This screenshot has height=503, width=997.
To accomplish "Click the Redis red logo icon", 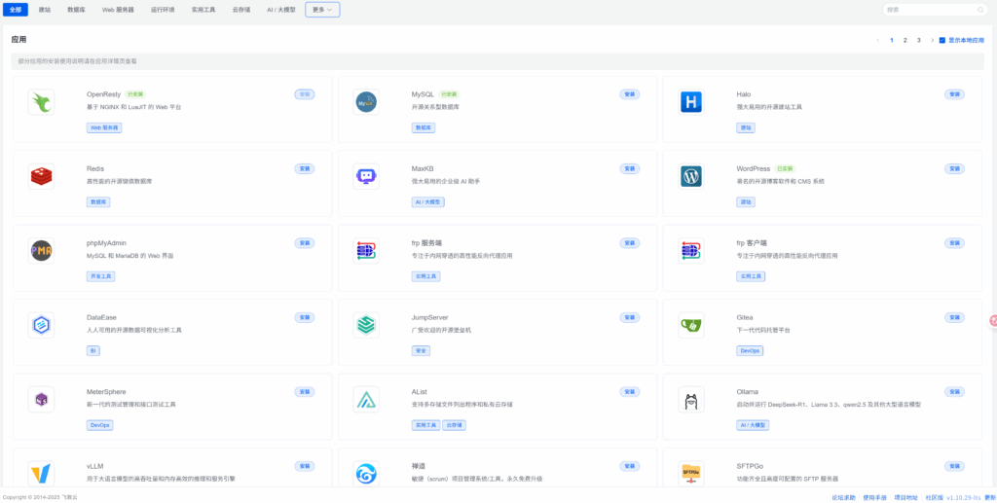I will click(41, 176).
